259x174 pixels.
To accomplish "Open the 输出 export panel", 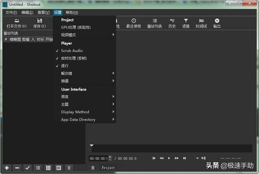I will (x=217, y=23).
